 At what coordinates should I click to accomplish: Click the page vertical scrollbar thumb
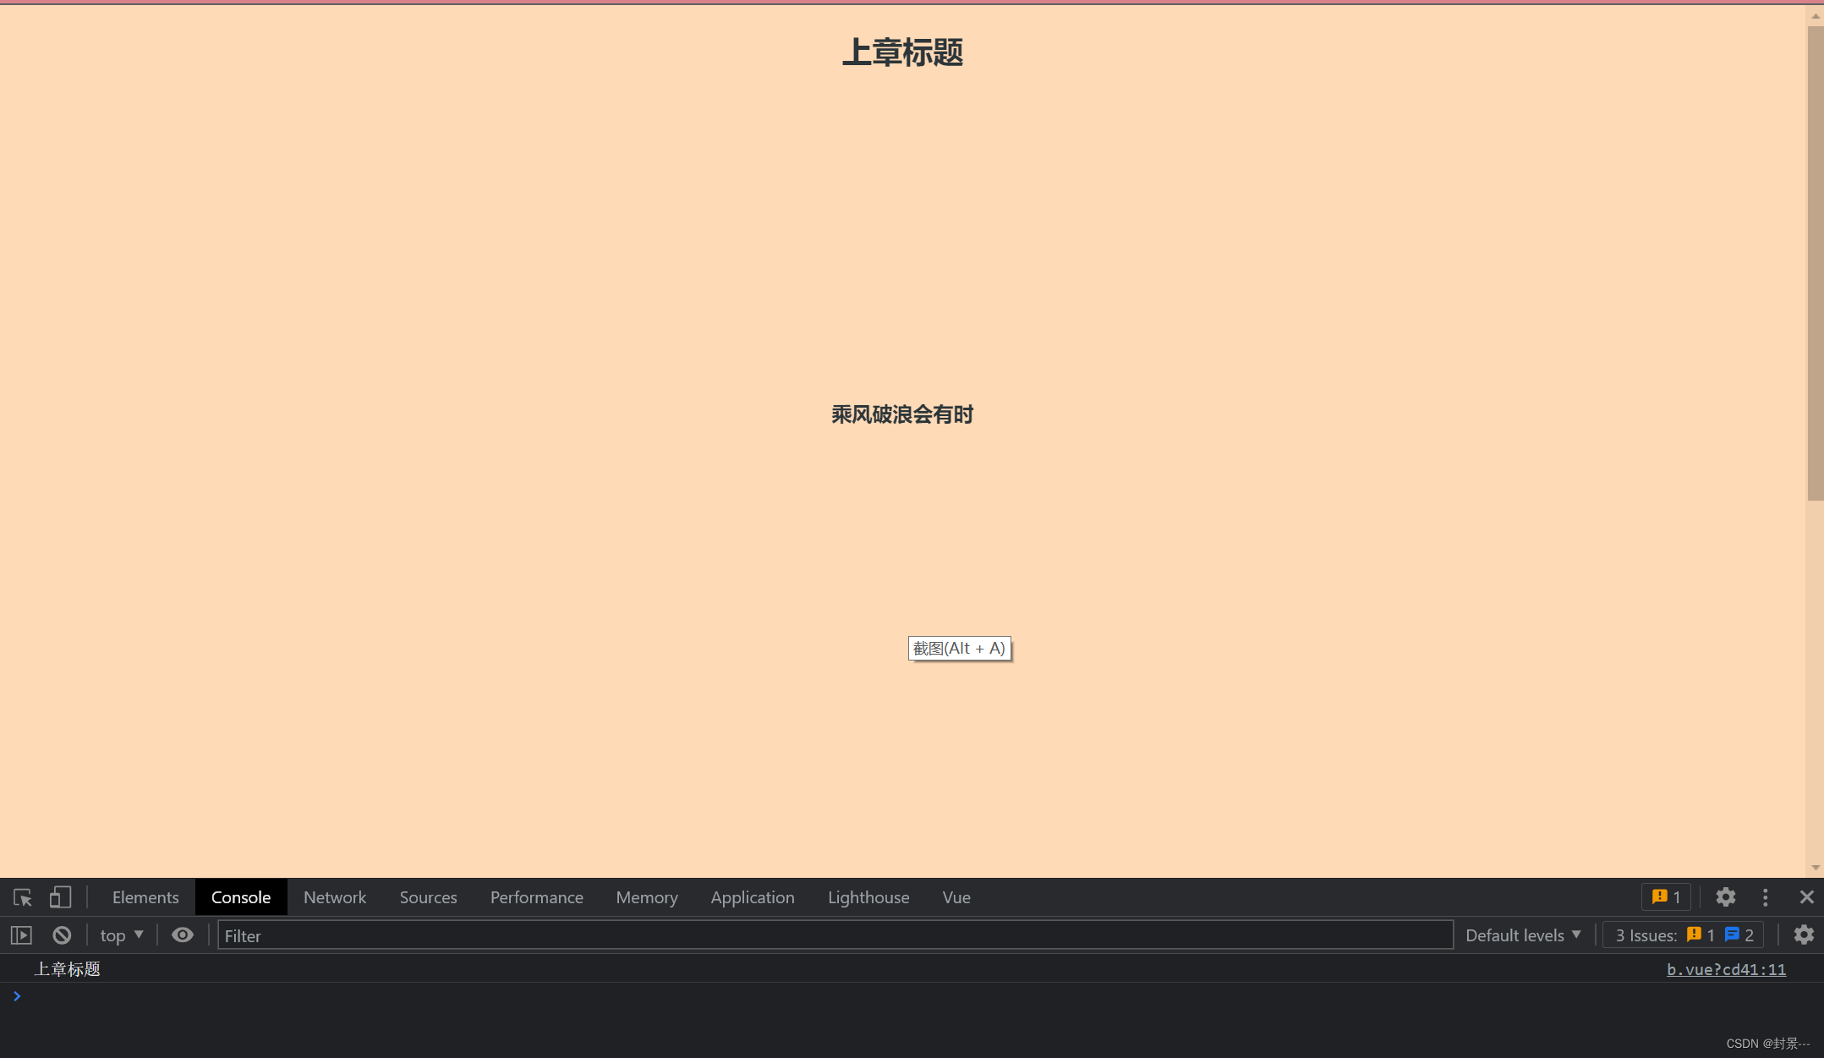point(1815,262)
